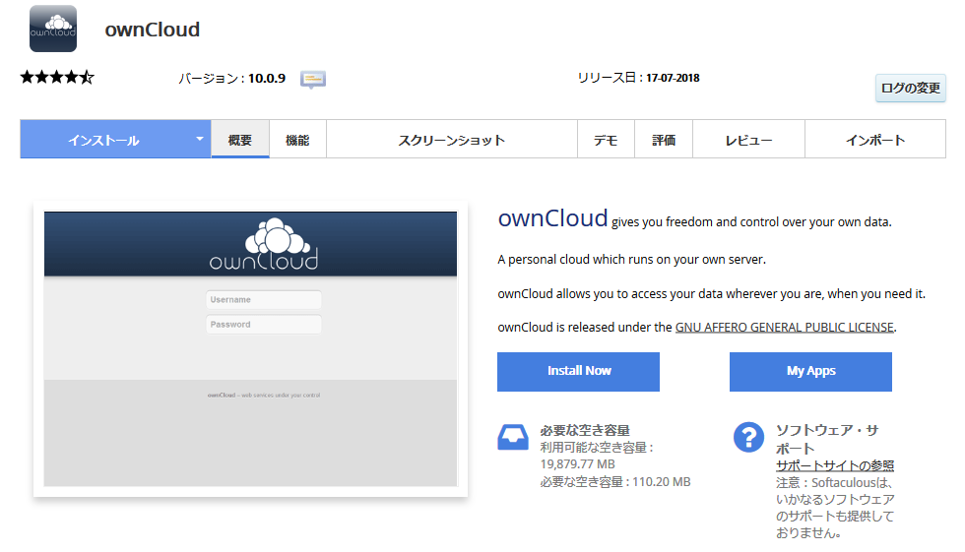Switch to the 概要 tab
The width and height of the screenshot is (965, 552).
click(x=240, y=140)
